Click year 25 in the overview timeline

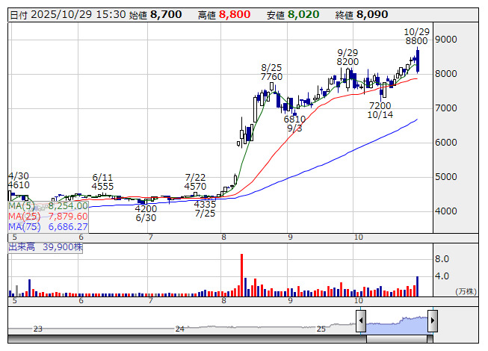coord(321,329)
